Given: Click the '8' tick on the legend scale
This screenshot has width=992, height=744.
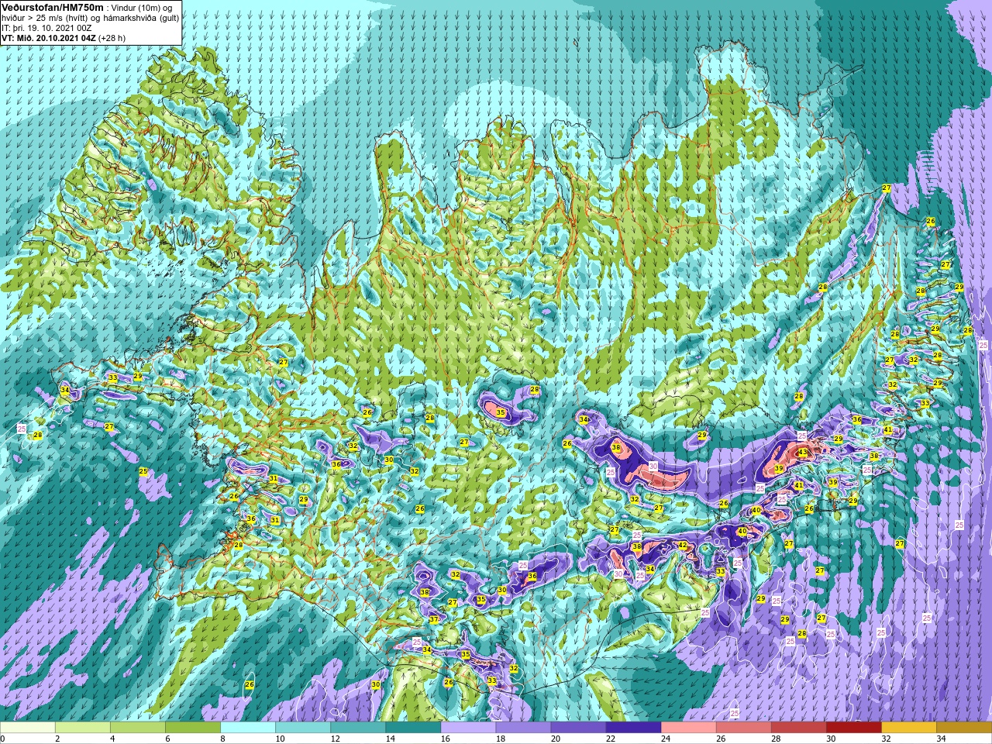Looking at the screenshot, I should coord(223,739).
